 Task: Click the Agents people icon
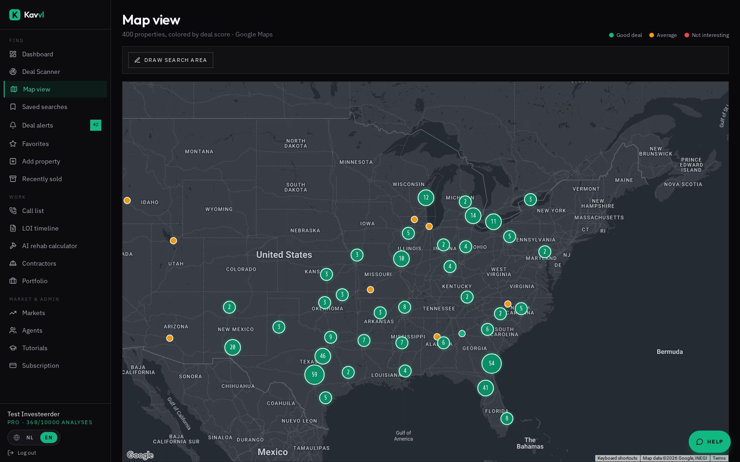coord(13,330)
